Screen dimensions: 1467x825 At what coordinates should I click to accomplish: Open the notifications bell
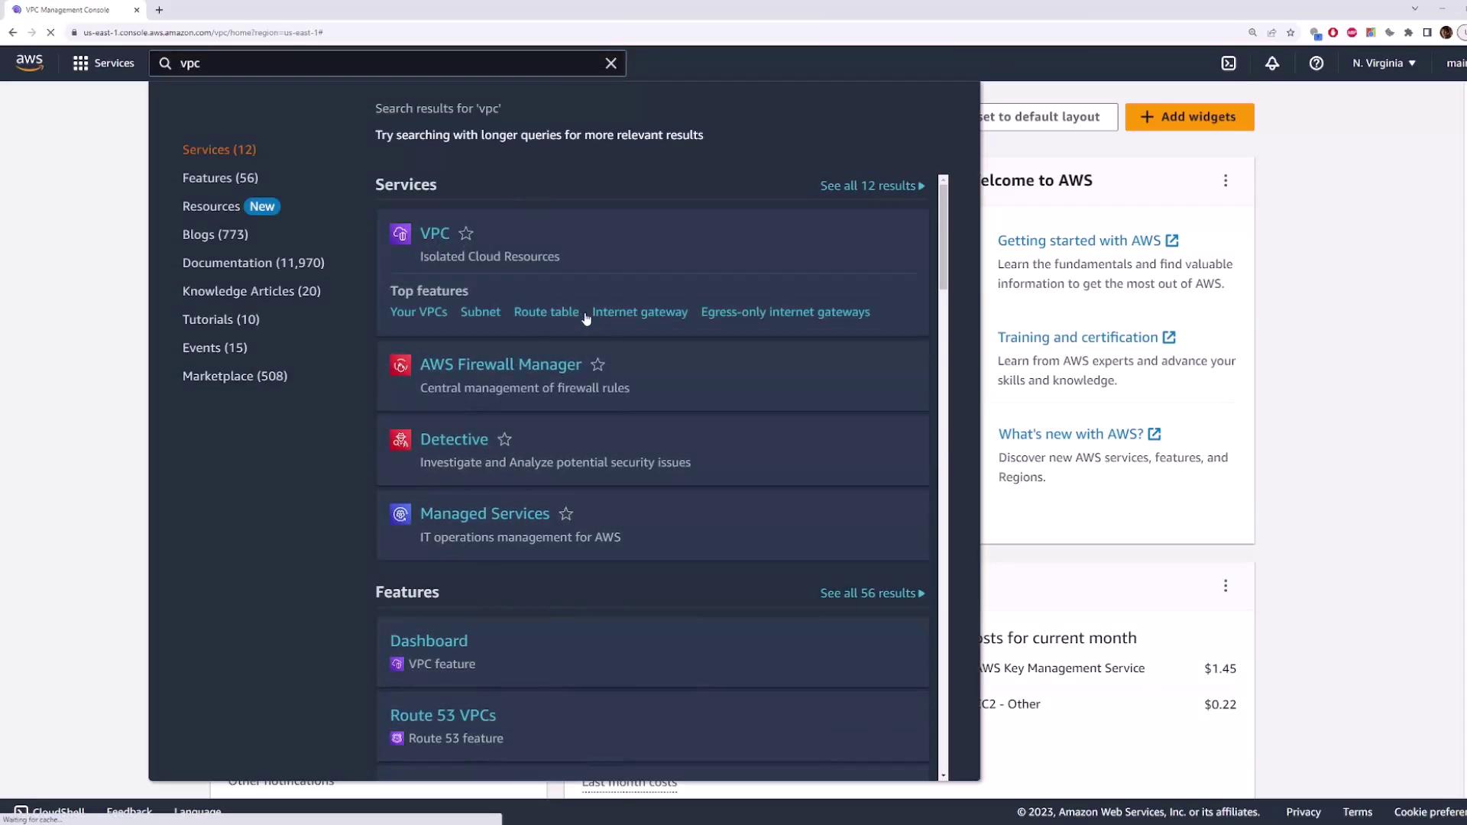[1272, 63]
